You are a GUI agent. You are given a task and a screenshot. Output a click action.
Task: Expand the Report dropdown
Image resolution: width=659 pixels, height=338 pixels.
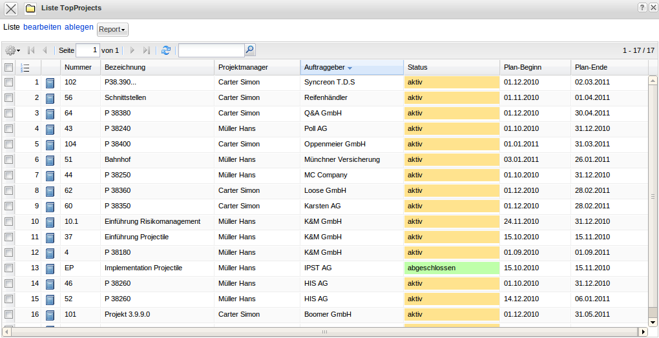click(112, 30)
